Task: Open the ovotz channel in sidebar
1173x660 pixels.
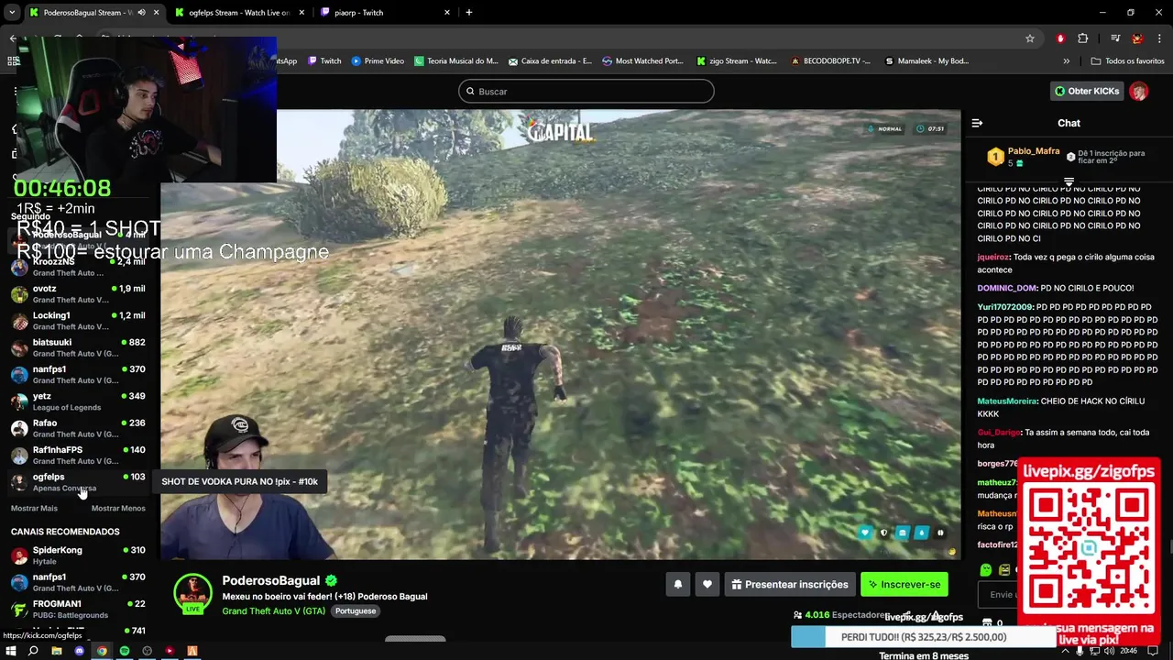Action: click(x=78, y=293)
